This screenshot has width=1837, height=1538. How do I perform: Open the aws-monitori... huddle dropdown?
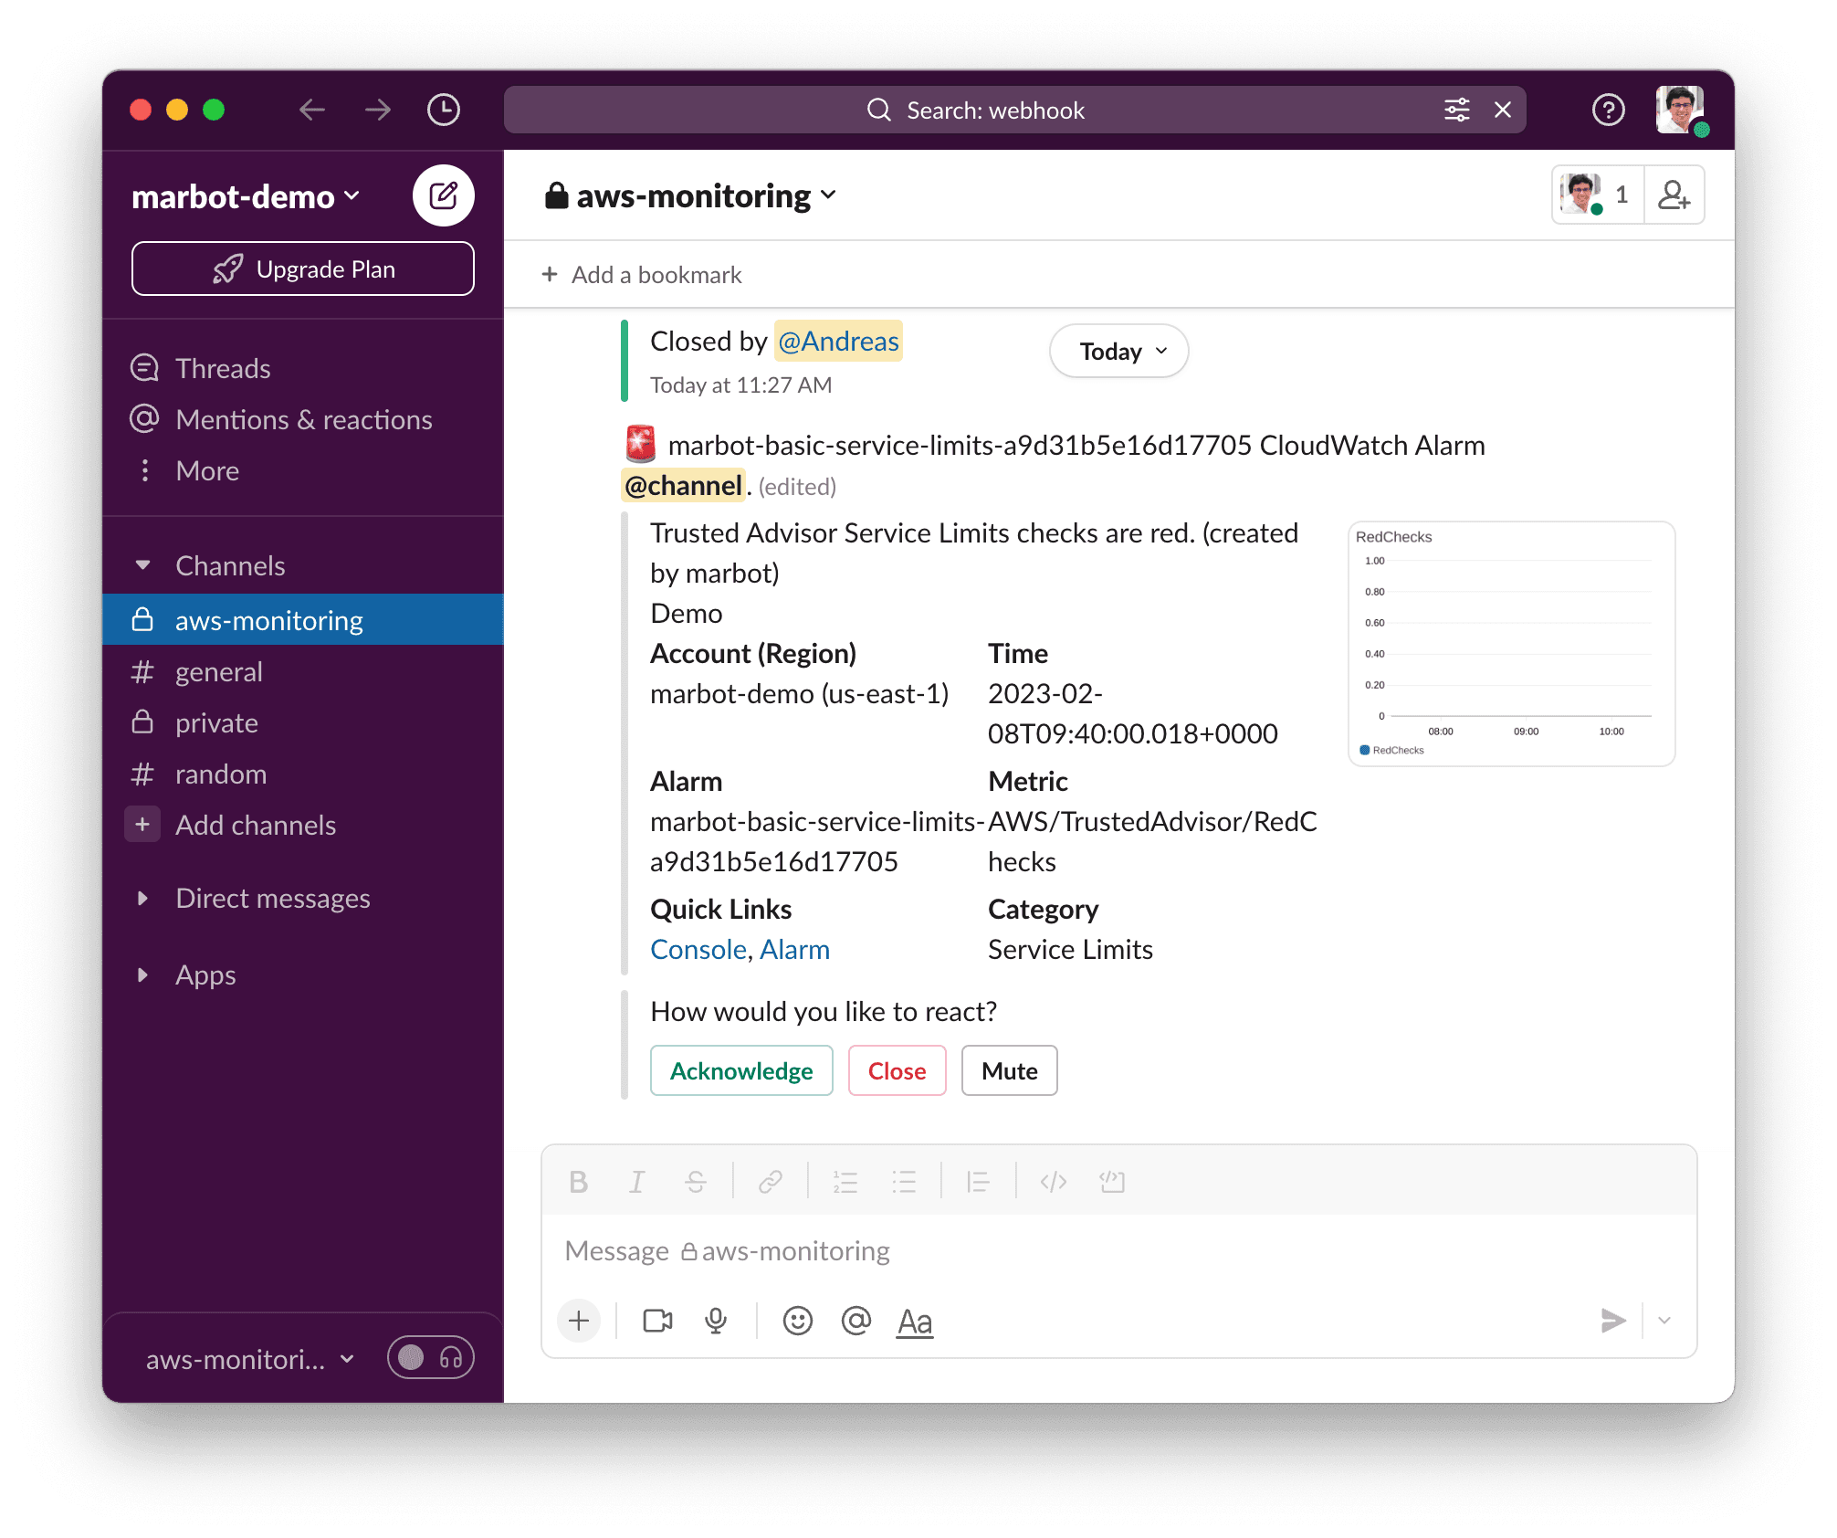(250, 1359)
